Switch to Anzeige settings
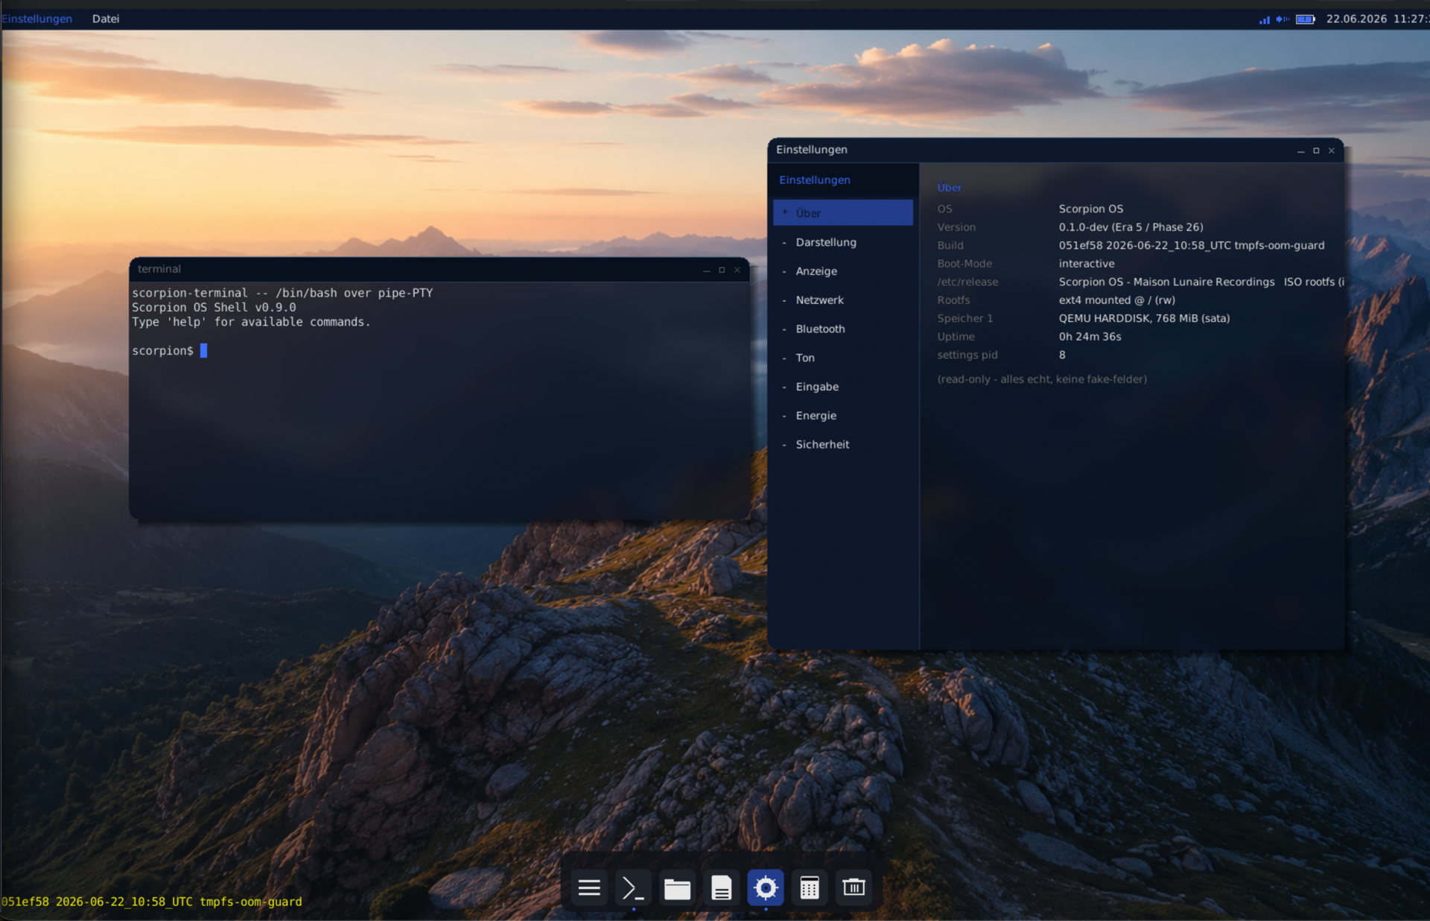Viewport: 1430px width, 921px height. pyautogui.click(x=842, y=271)
